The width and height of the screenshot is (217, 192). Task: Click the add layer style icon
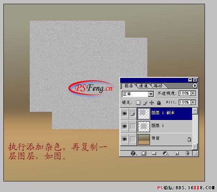point(133,153)
